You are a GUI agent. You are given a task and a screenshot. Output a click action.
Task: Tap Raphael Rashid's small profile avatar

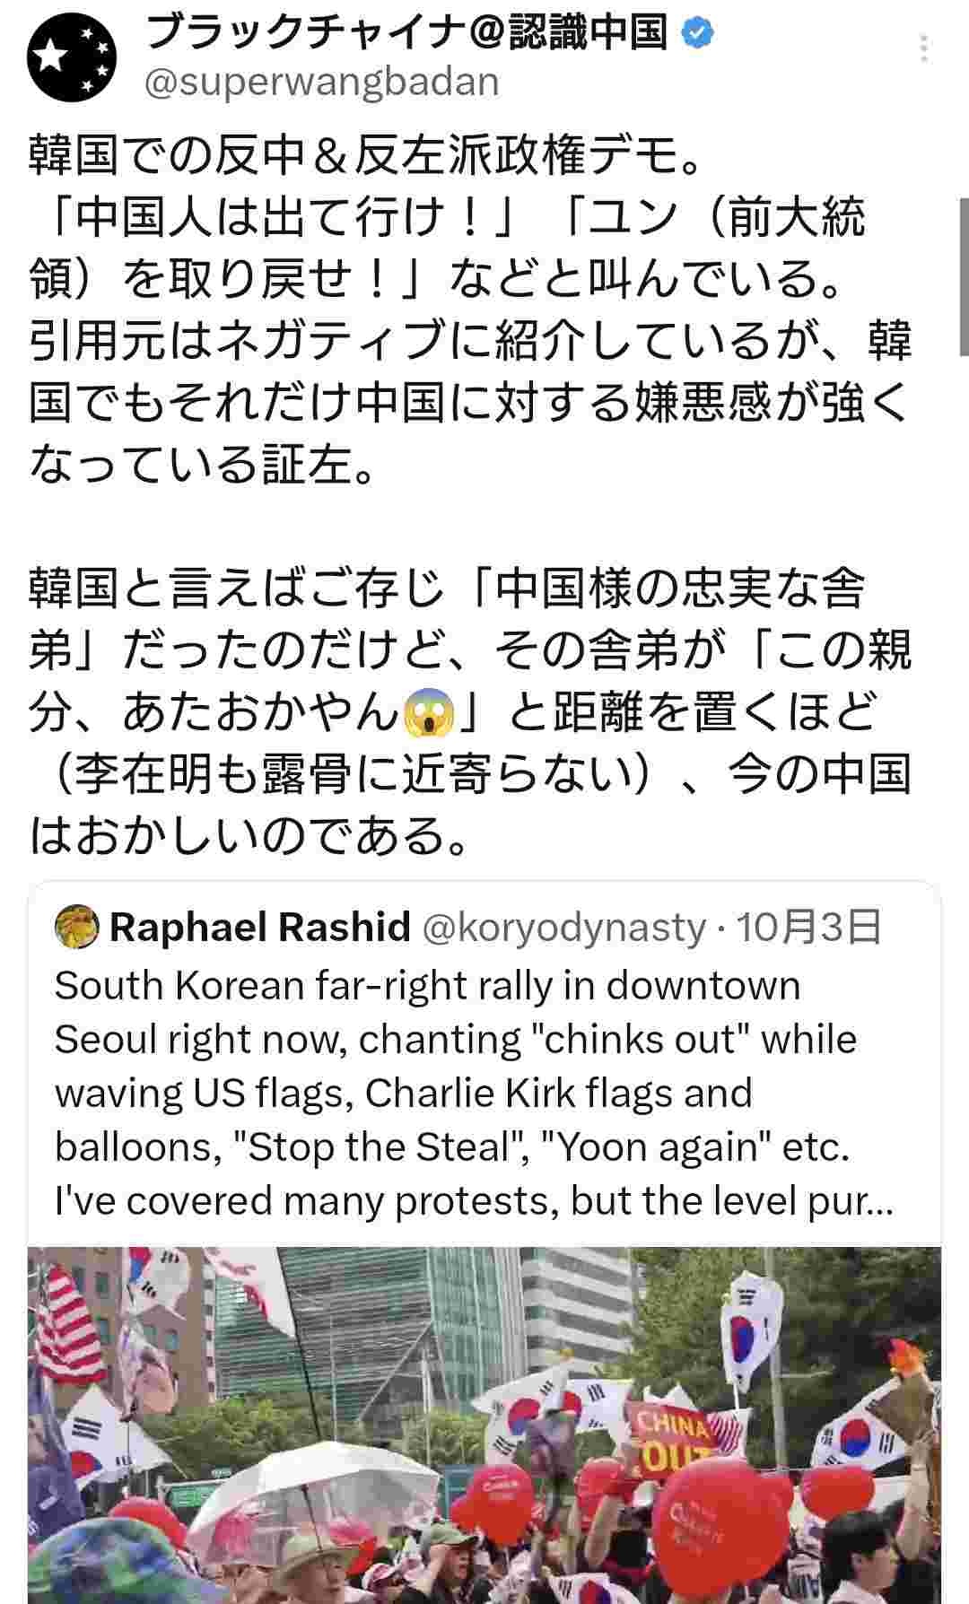click(77, 927)
